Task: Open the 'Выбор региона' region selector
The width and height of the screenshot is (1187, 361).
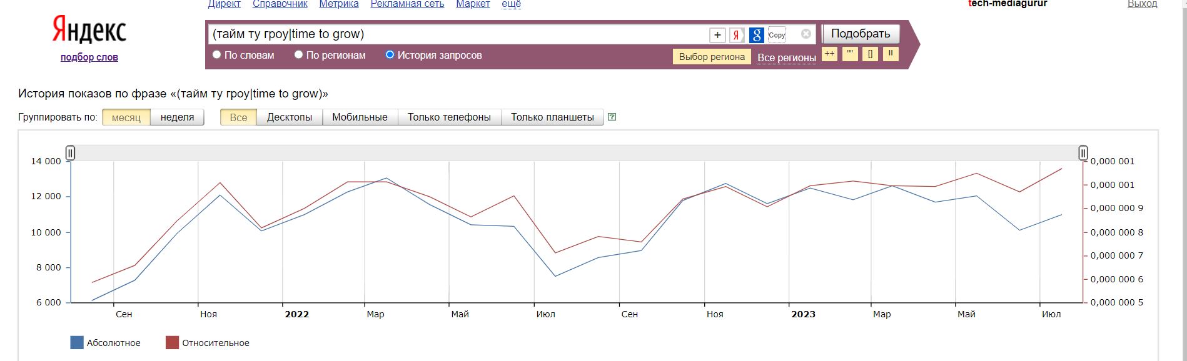Action: (x=712, y=57)
